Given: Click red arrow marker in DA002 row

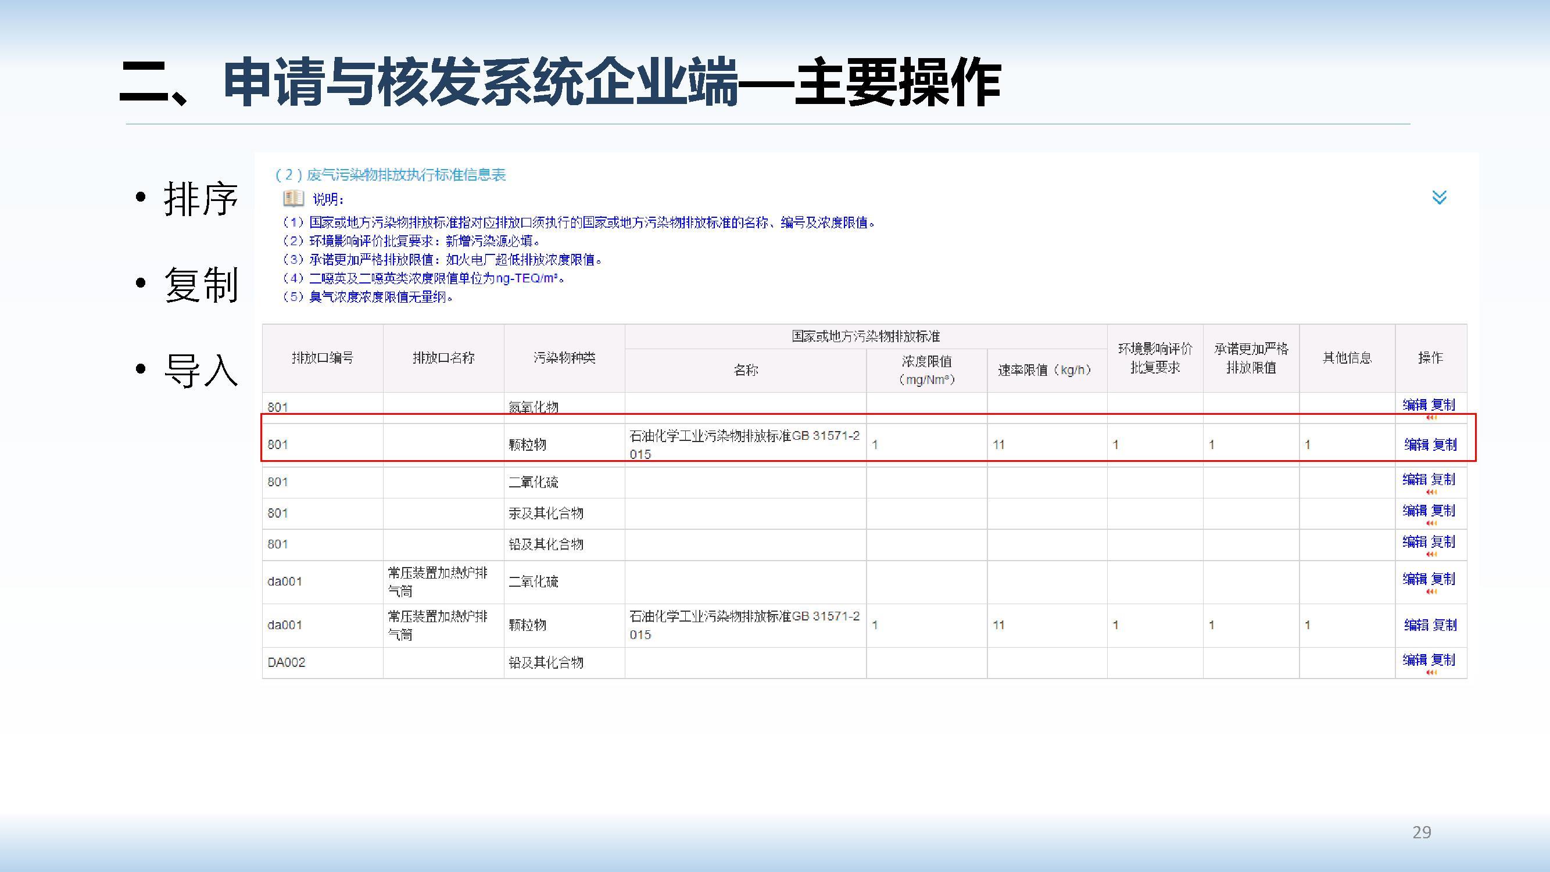Looking at the screenshot, I should 1431,672.
